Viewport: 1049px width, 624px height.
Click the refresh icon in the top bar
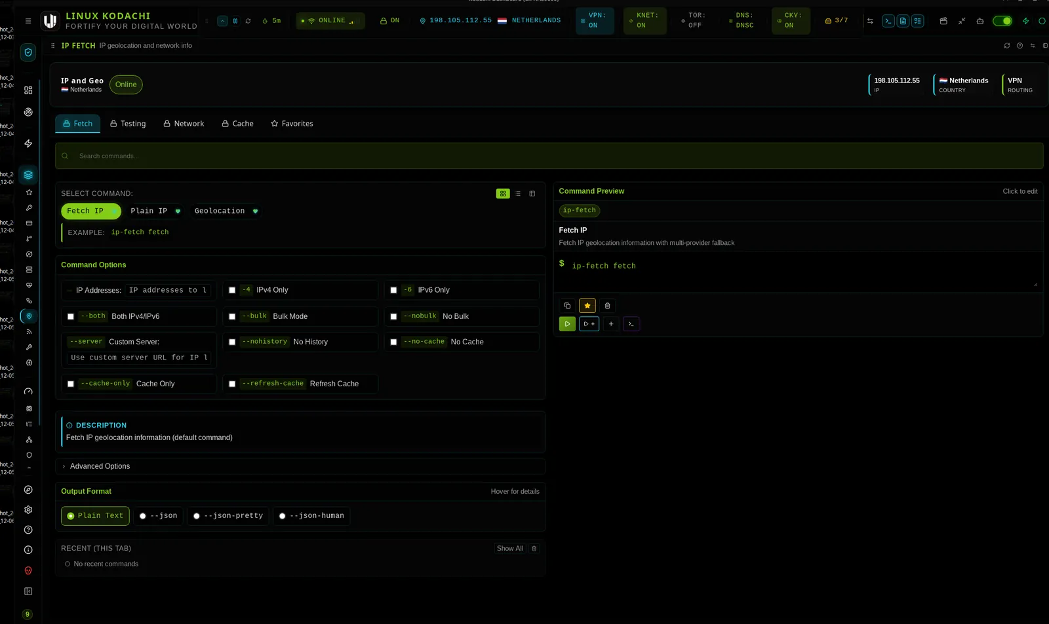click(248, 21)
